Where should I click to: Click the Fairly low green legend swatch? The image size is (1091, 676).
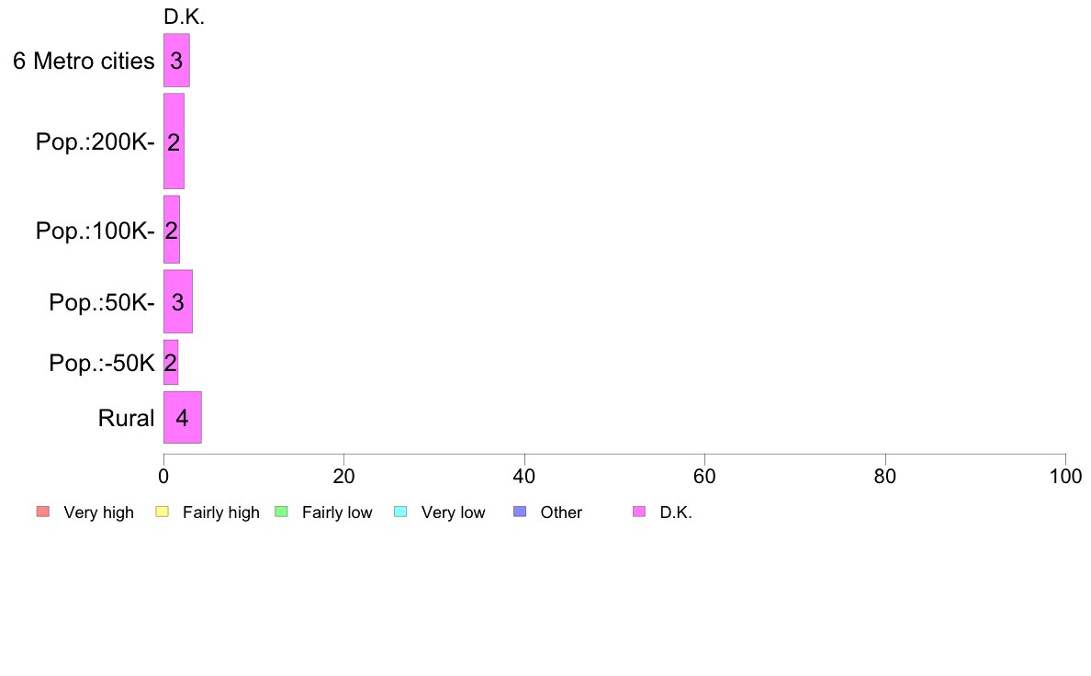[x=282, y=512]
